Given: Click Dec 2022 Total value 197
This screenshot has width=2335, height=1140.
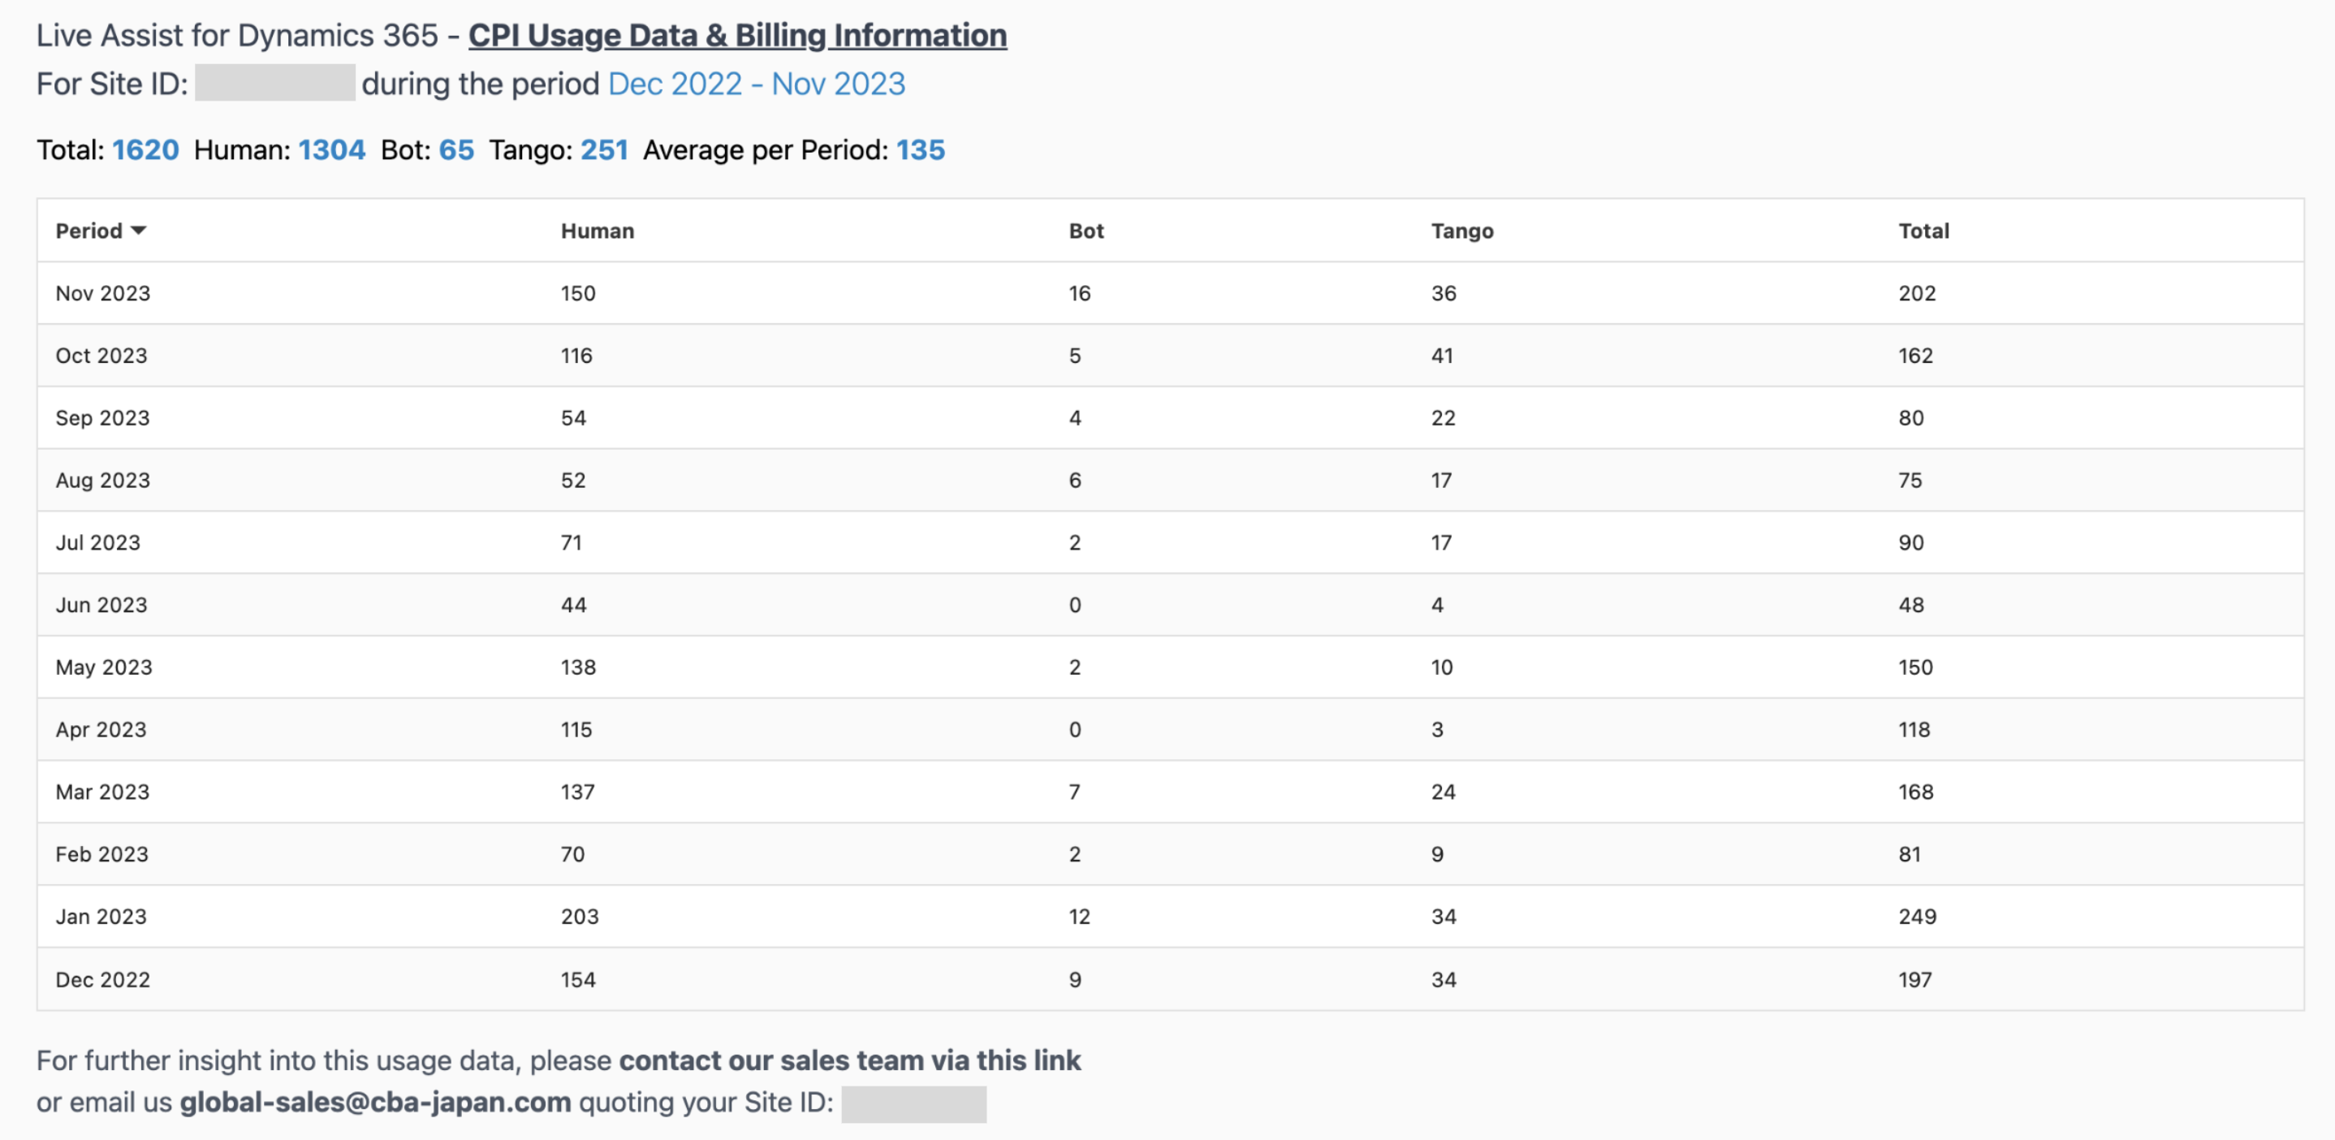Looking at the screenshot, I should point(1914,978).
